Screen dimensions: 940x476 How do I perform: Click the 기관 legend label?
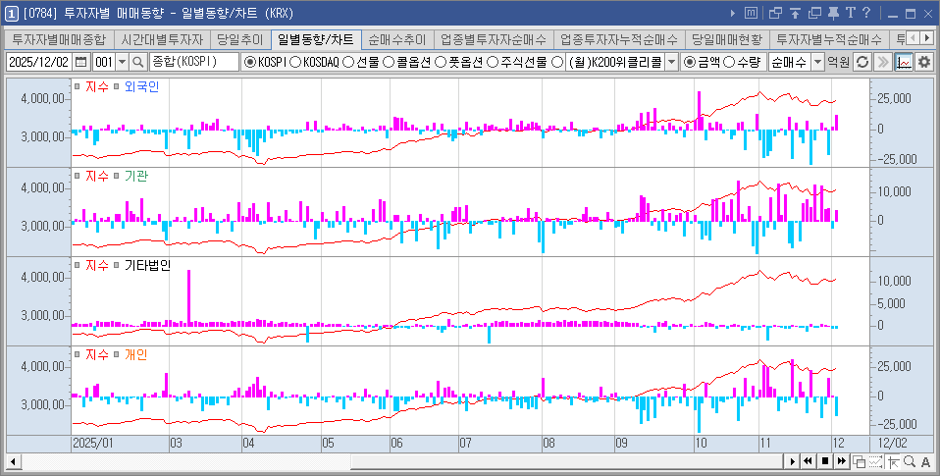(x=136, y=176)
